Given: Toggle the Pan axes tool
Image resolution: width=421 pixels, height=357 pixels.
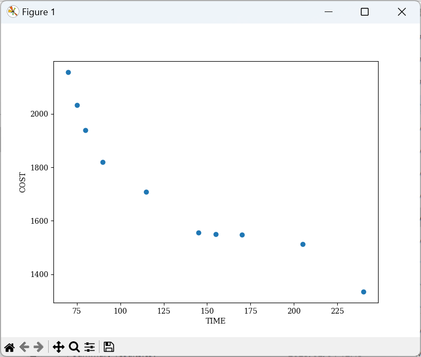Looking at the screenshot, I should point(58,347).
